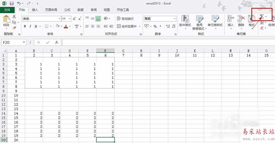Click the Save icon in quick access toolbar
Screen dimensions: 275x143
pyautogui.click(x=12, y=3)
